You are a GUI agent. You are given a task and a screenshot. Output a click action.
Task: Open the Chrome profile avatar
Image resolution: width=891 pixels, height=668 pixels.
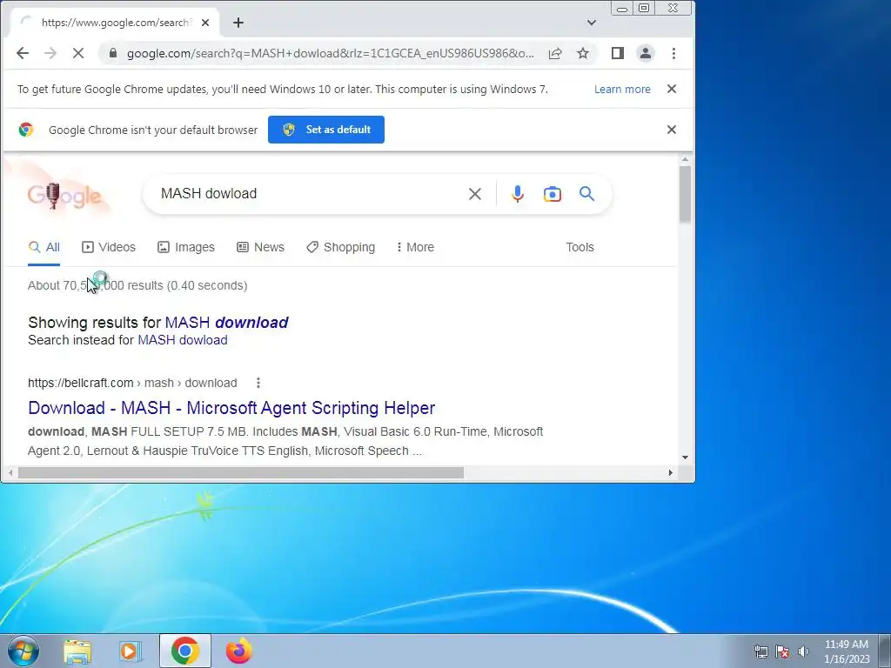[646, 53]
